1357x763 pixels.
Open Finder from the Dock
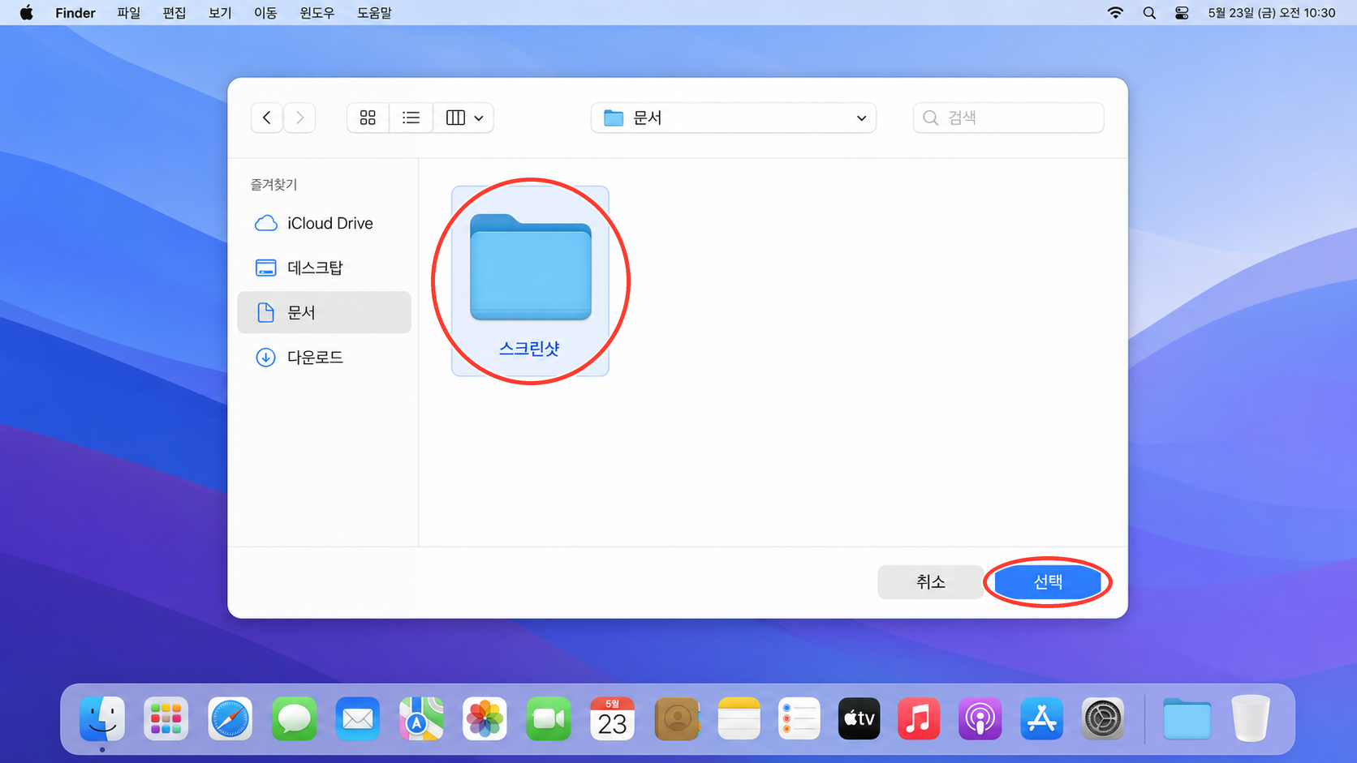pos(102,718)
